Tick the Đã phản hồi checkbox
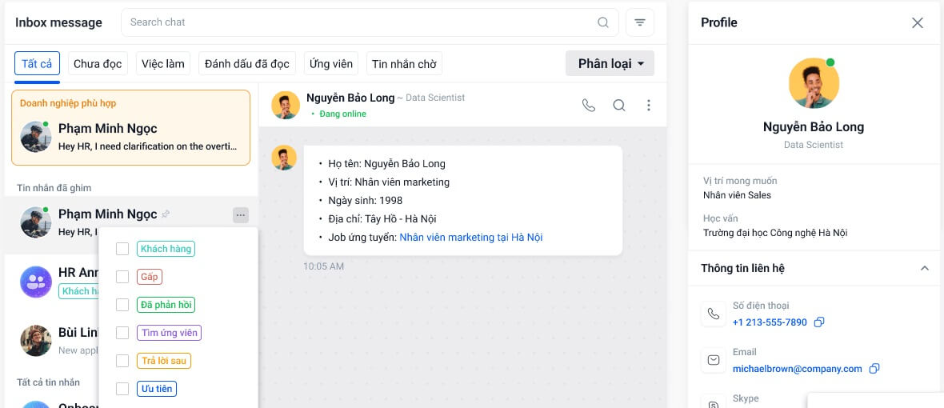Viewport: 944px width, 408px height. 122,305
